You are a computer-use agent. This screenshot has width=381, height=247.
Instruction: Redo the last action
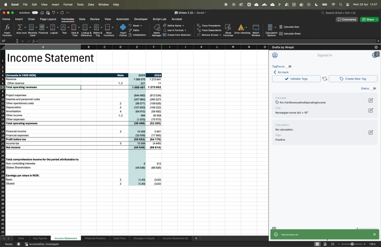62,12
